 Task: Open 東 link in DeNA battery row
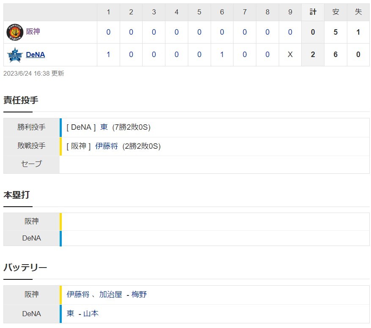coord(70,313)
